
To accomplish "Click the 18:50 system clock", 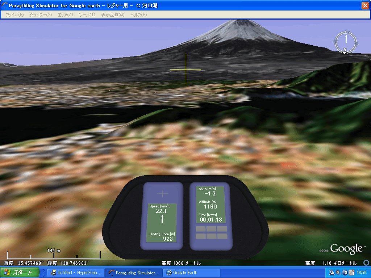I will tap(361, 273).
